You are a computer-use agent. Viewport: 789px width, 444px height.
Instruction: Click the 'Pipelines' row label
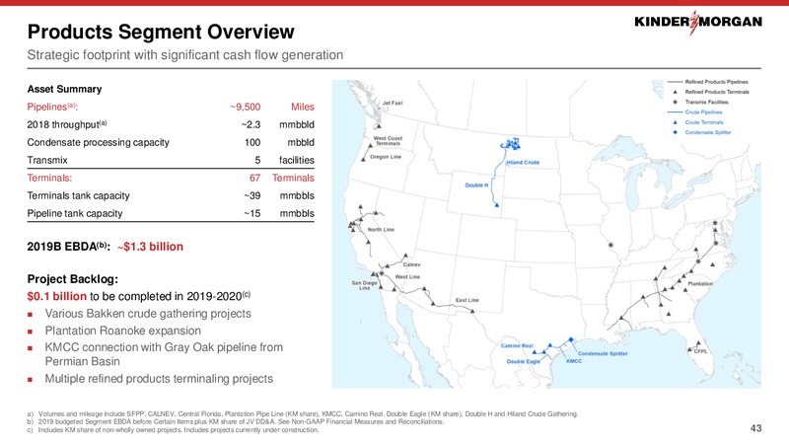[x=52, y=107]
